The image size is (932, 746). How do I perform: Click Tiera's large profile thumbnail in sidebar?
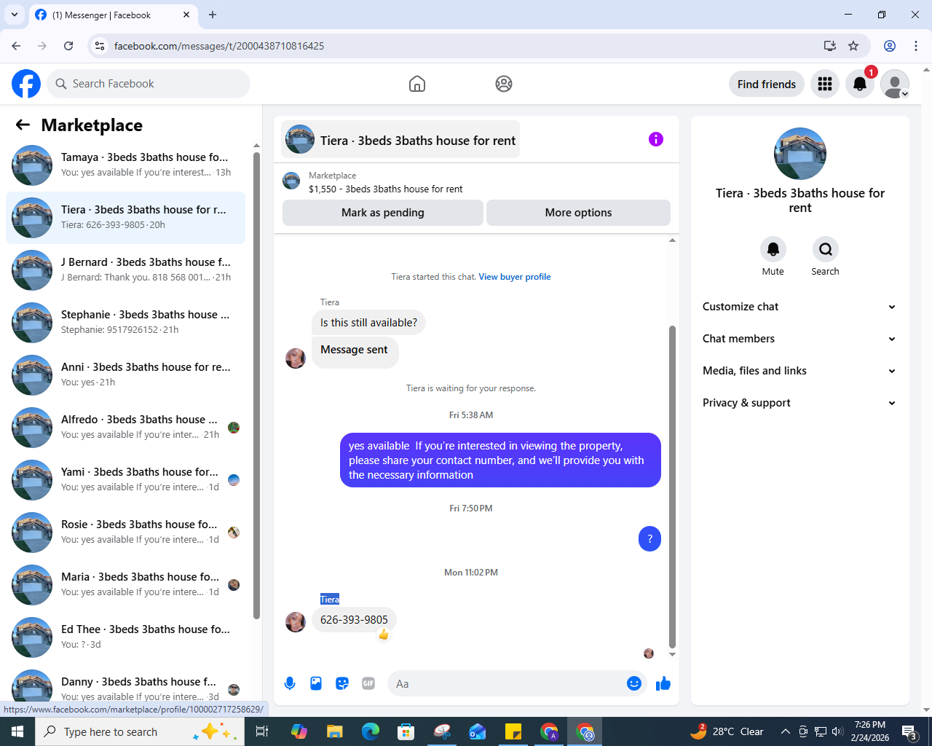800,154
